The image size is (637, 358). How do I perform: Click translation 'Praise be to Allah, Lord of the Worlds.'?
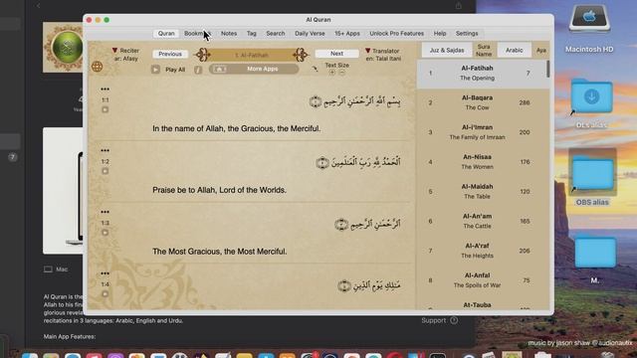219,190
